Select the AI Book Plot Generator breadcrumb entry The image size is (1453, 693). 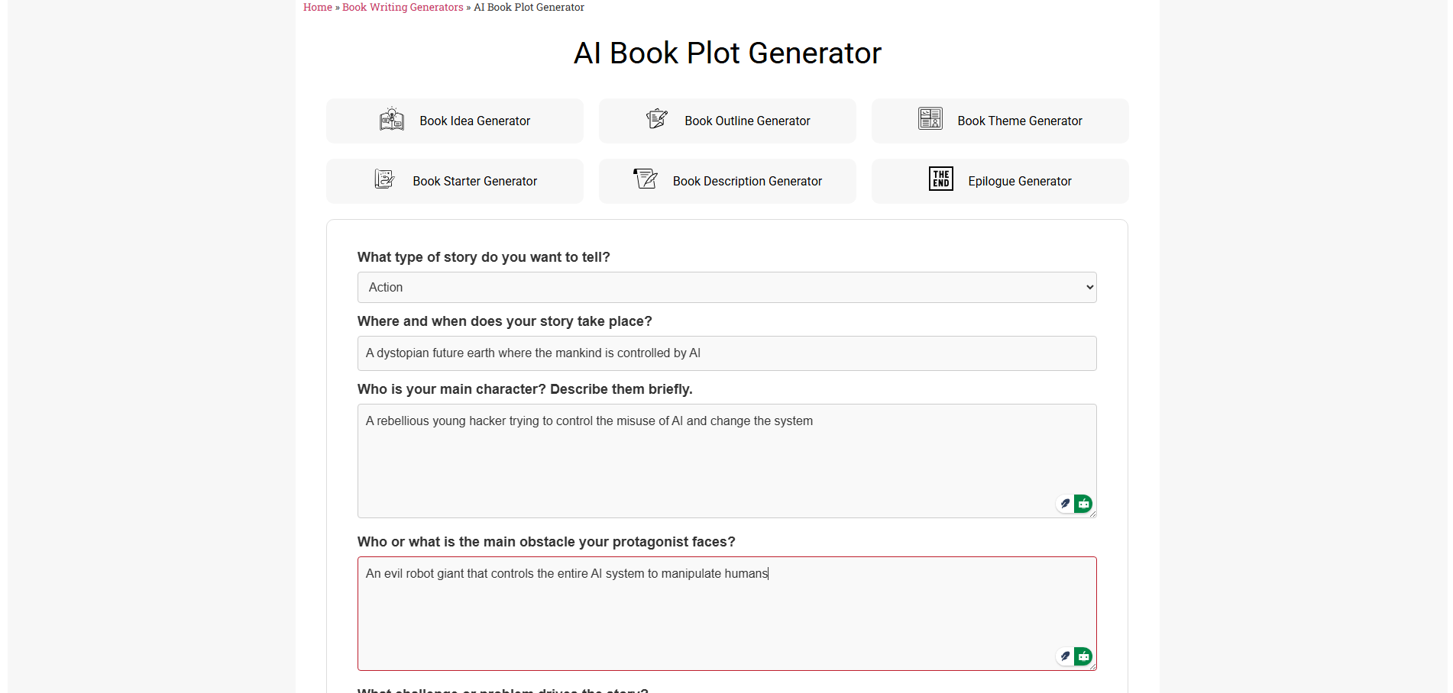pos(529,7)
